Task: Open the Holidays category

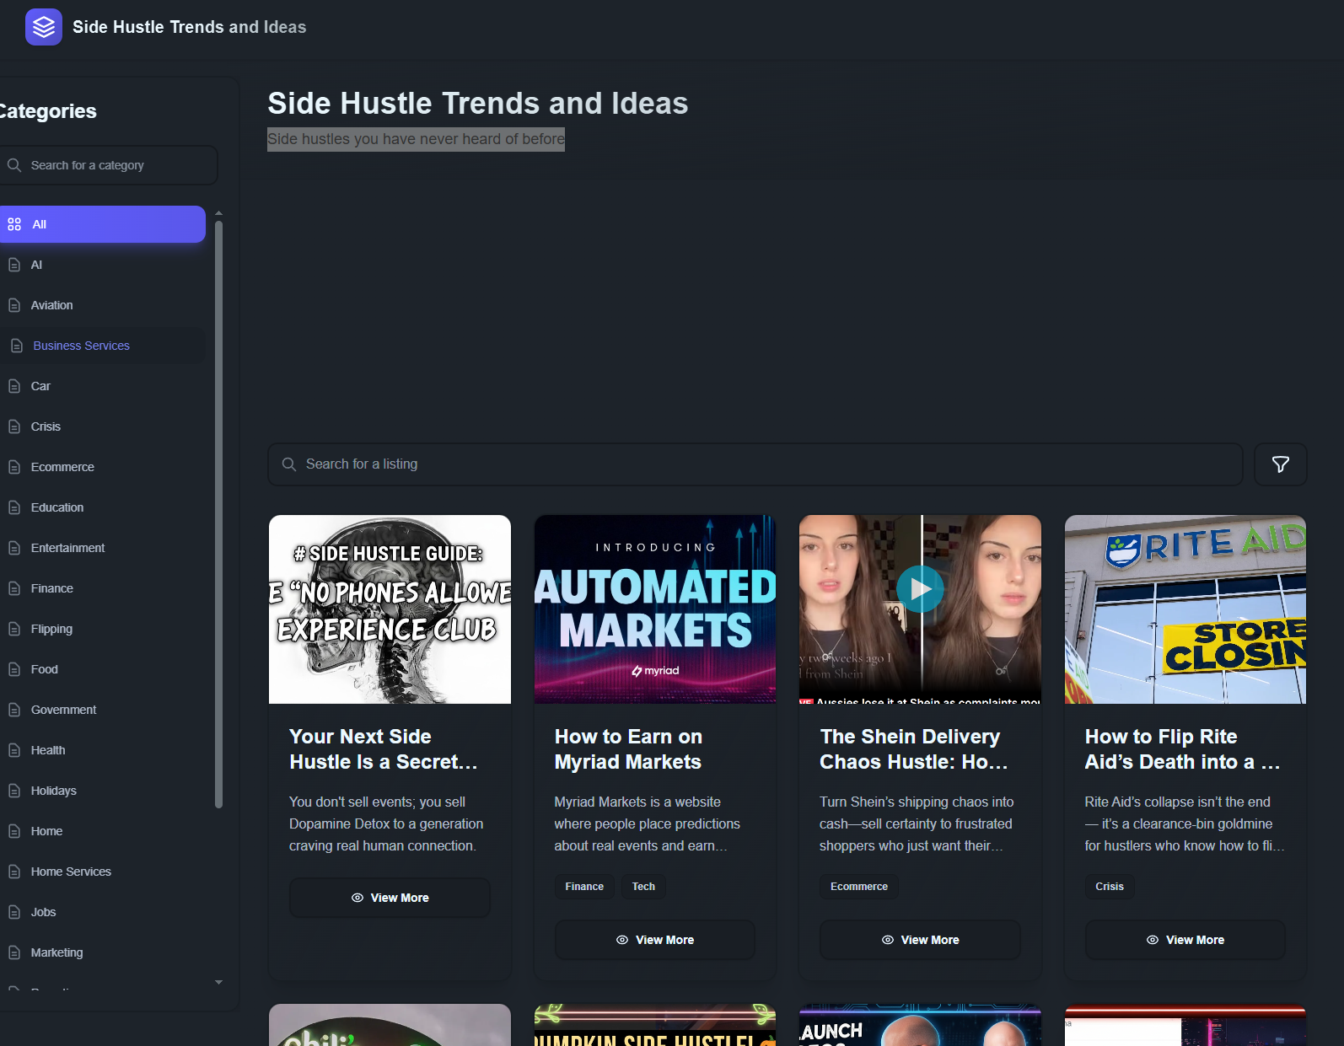Action: point(102,791)
